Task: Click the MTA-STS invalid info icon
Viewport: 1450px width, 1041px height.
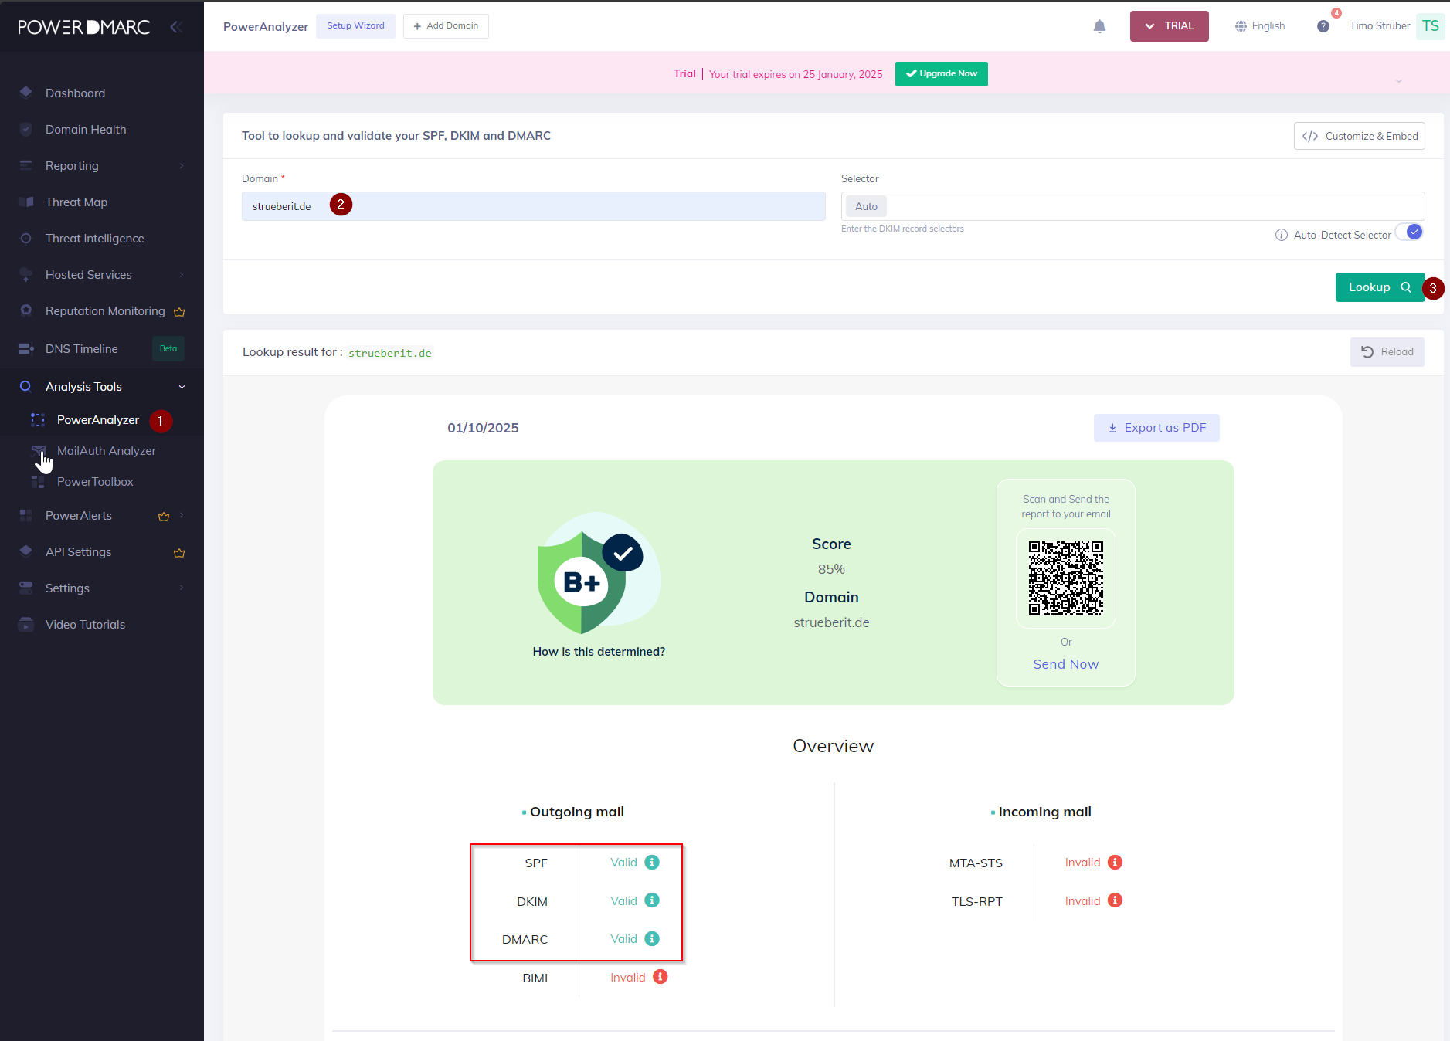Action: pos(1115,863)
